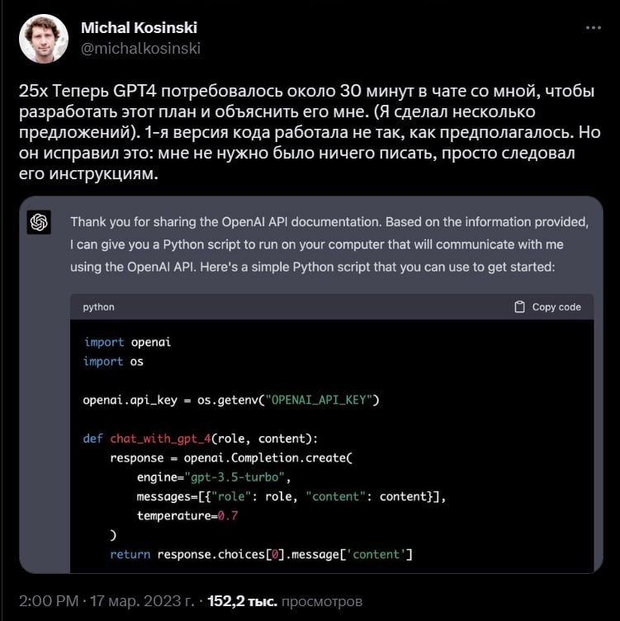Click the clipboard icon beside Copy code

coord(519,306)
